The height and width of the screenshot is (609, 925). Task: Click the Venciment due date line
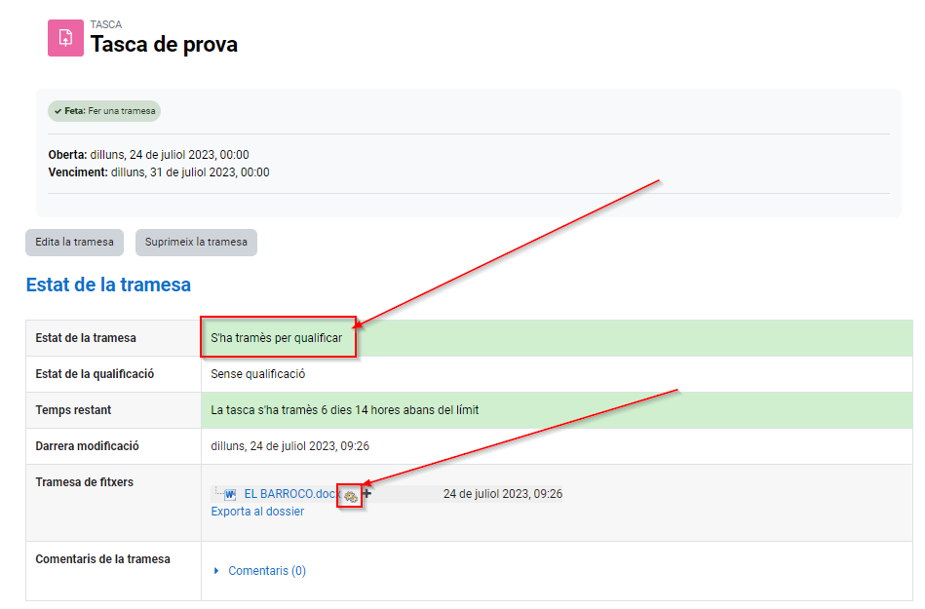click(159, 172)
